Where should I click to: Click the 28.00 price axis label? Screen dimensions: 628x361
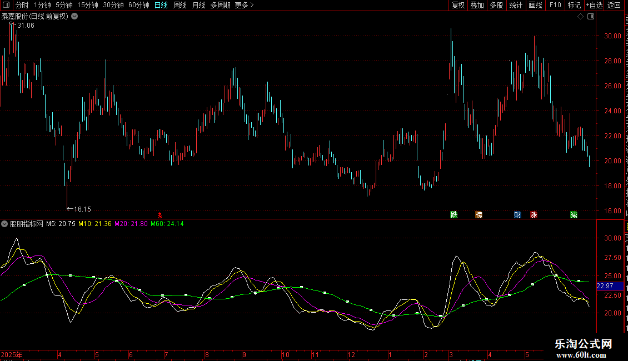(612, 61)
